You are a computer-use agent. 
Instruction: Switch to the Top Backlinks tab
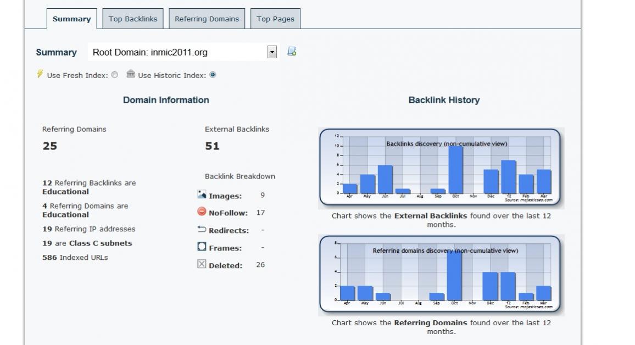click(133, 19)
